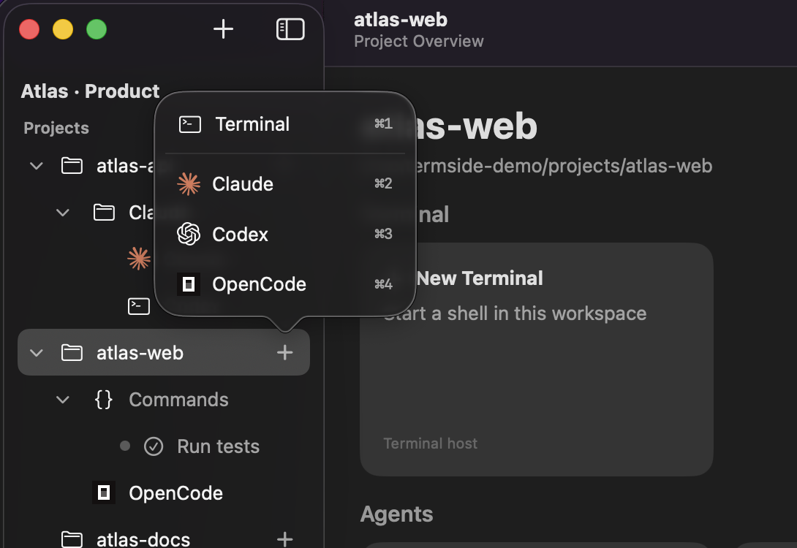The width and height of the screenshot is (797, 548).
Task: Click the Projects section label
Action: tap(56, 128)
